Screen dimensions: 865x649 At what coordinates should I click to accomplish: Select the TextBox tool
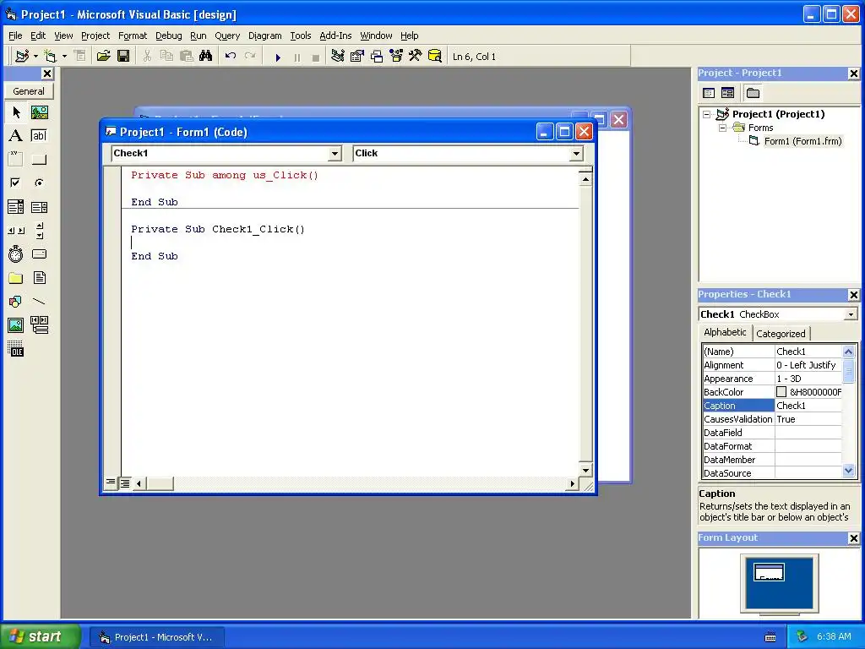(39, 136)
